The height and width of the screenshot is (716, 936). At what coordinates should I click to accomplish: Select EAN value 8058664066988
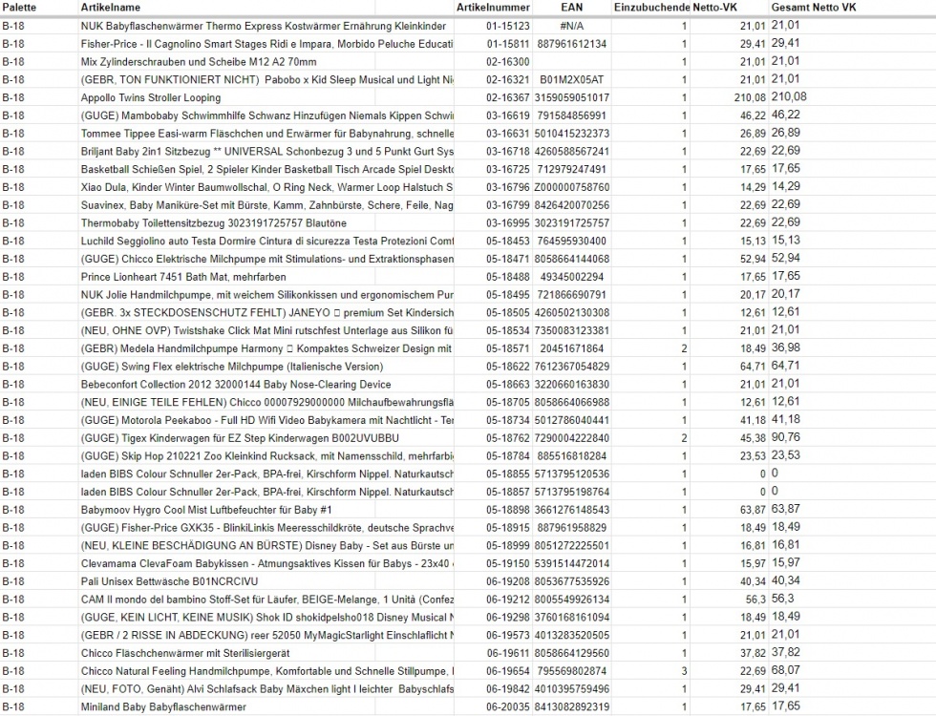(x=572, y=402)
